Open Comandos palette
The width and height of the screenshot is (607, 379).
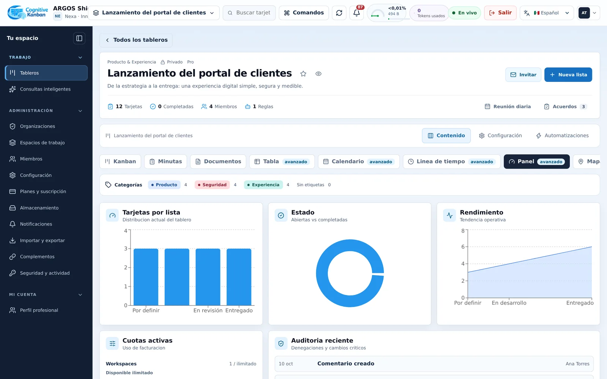[x=303, y=13]
